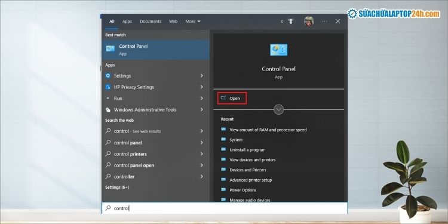Expand the HP Privacy Settings arrow

click(202, 87)
